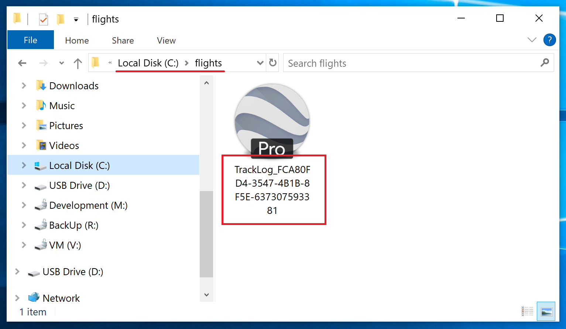Click Local Disk (C:) in address bar
Viewport: 566px width, 329px height.
pos(148,63)
